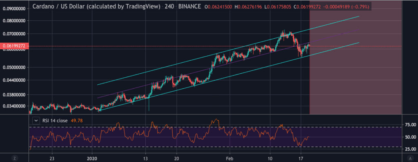Image resolution: width=418 pixels, height=162 pixels.
Task: Click the RSI value 49.78
Action: [77, 121]
